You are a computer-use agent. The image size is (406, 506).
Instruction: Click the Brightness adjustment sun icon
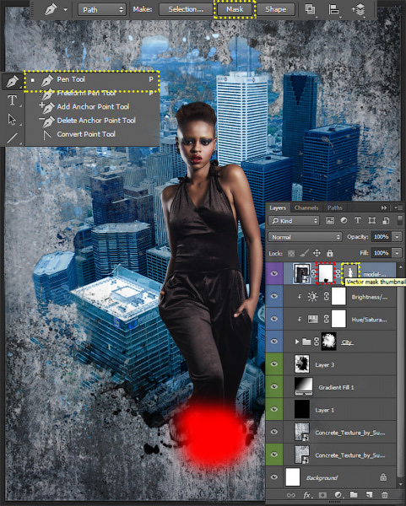tap(312, 297)
